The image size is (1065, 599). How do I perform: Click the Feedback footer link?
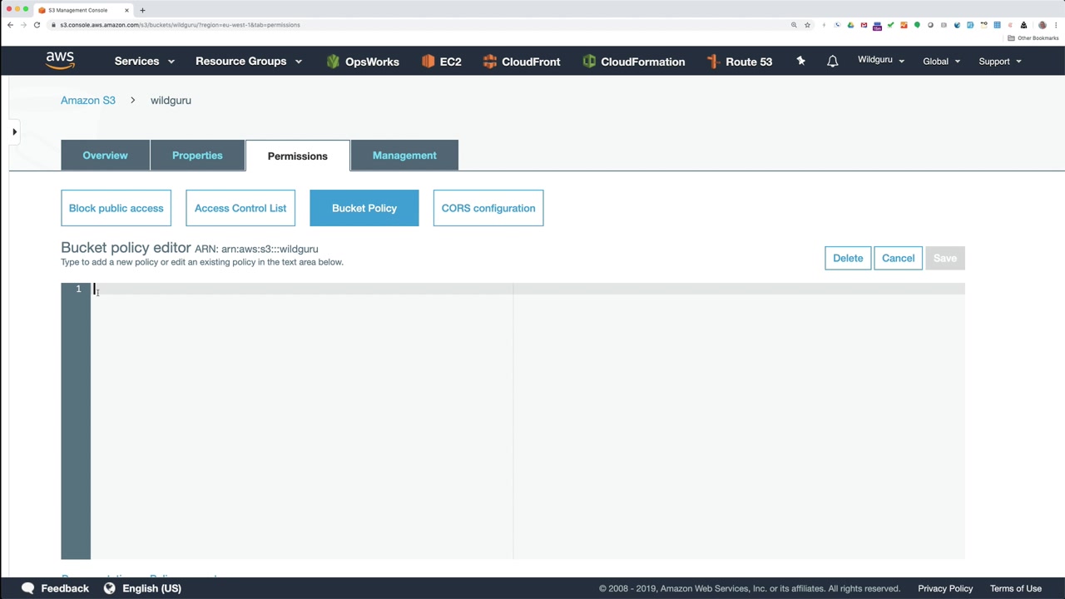(x=65, y=588)
